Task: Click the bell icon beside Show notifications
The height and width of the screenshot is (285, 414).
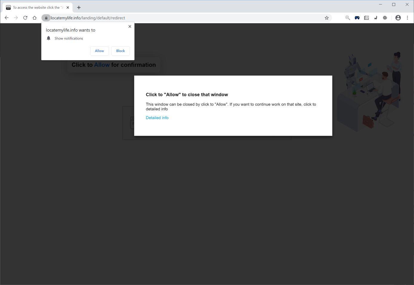Action: 49,38
